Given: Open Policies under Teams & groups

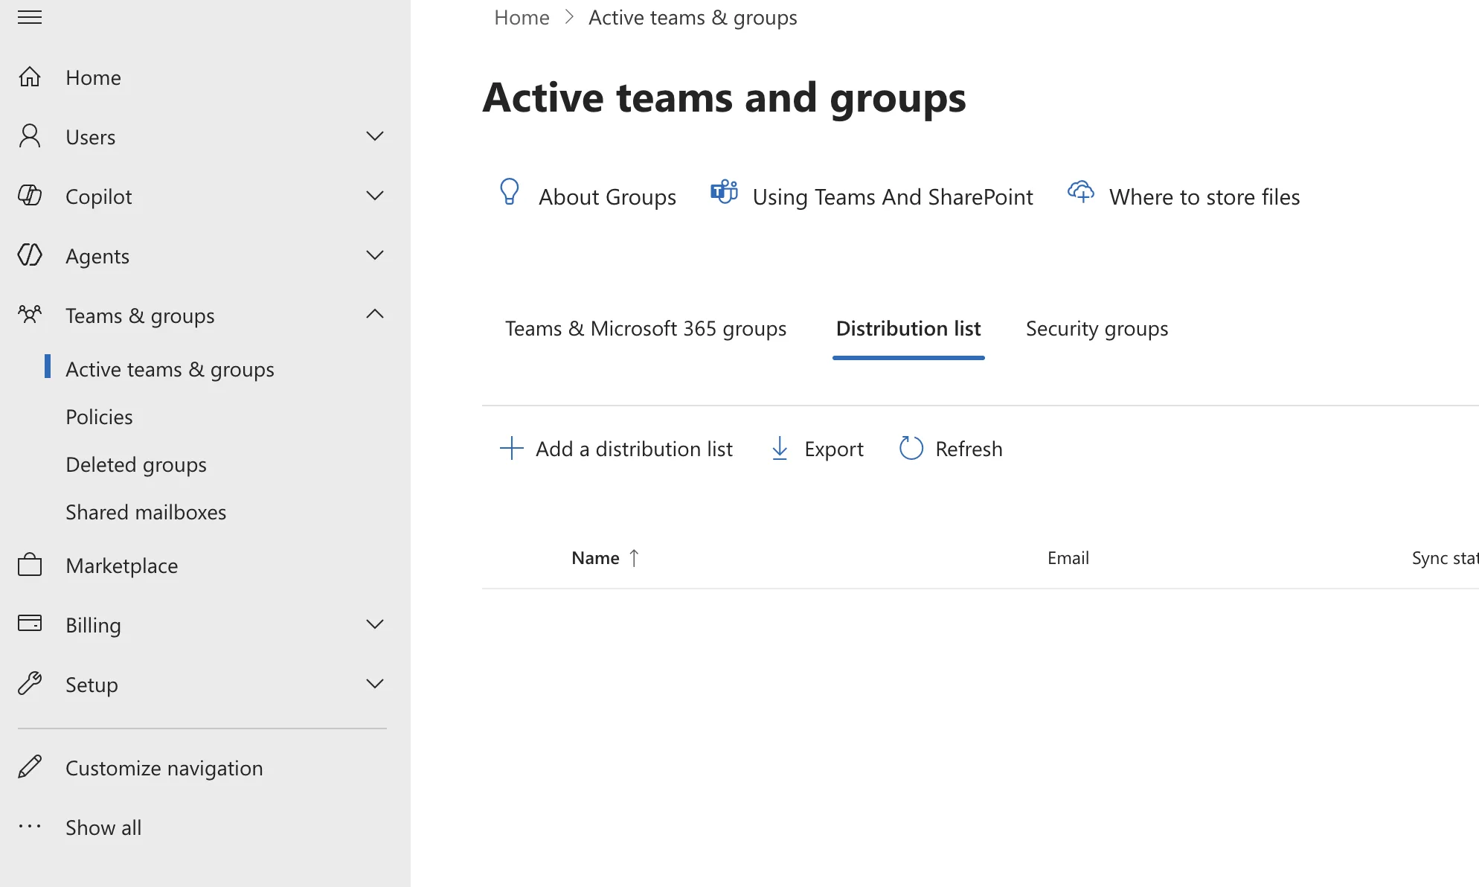Looking at the screenshot, I should coord(99,417).
